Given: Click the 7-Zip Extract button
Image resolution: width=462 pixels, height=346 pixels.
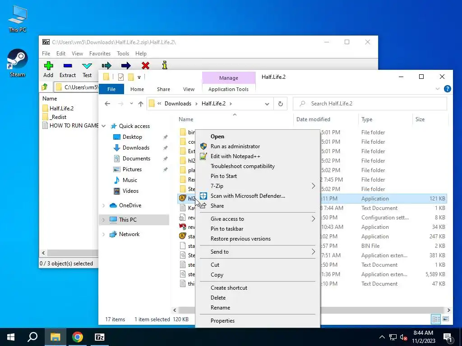Looking at the screenshot, I should pos(68,70).
